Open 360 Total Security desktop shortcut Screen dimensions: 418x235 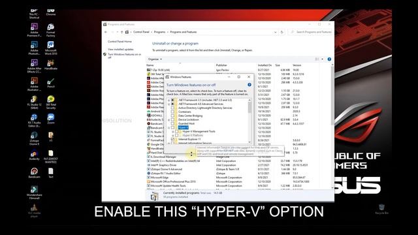click(x=51, y=102)
